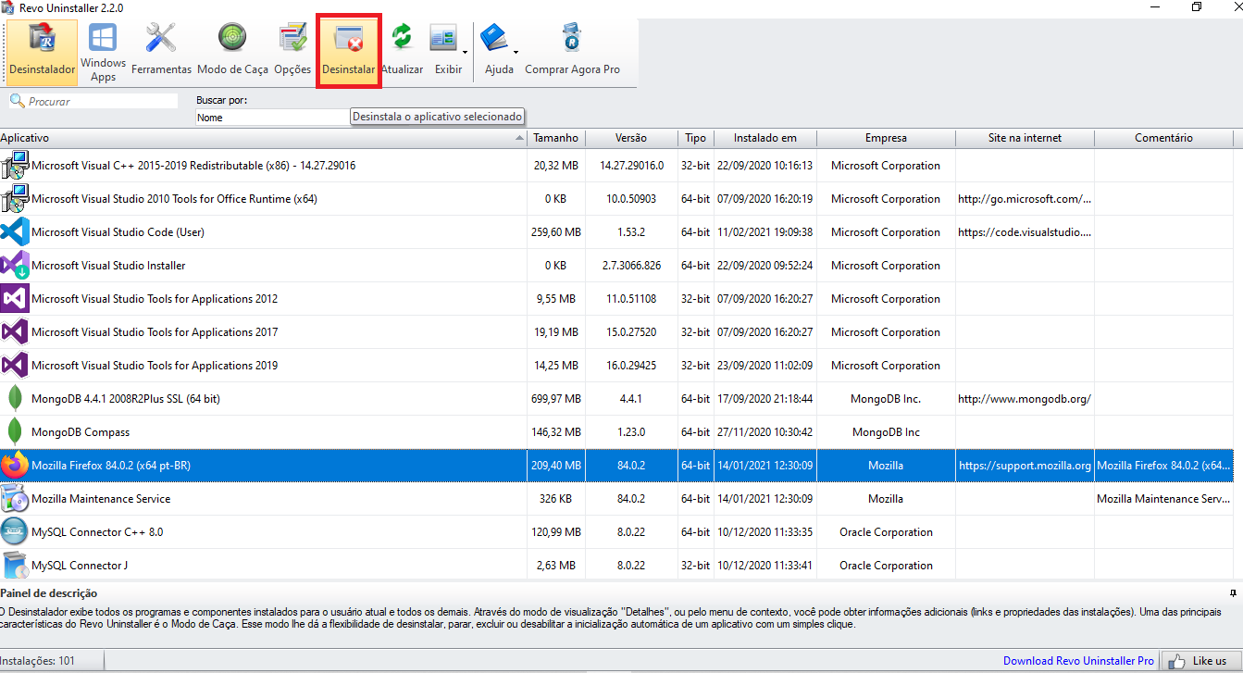Expand the Ajuda dropdown arrow
Viewport: 1243px width, 673px height.
516,52
